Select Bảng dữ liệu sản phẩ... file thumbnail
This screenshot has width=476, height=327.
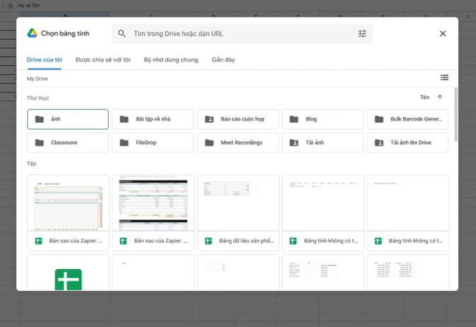coord(238,203)
